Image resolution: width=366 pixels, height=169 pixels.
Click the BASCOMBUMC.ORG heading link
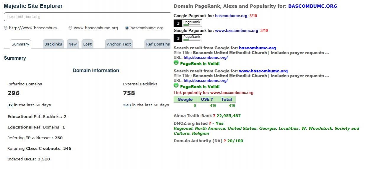coord(312,6)
